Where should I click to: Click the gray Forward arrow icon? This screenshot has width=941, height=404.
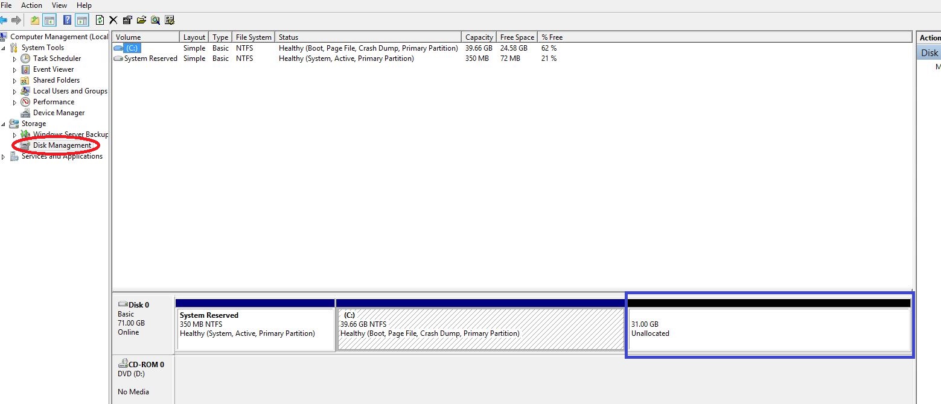pos(16,20)
